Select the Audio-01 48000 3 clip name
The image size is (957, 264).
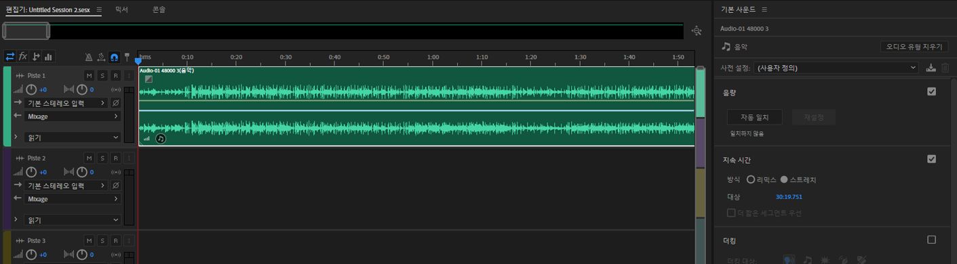167,70
